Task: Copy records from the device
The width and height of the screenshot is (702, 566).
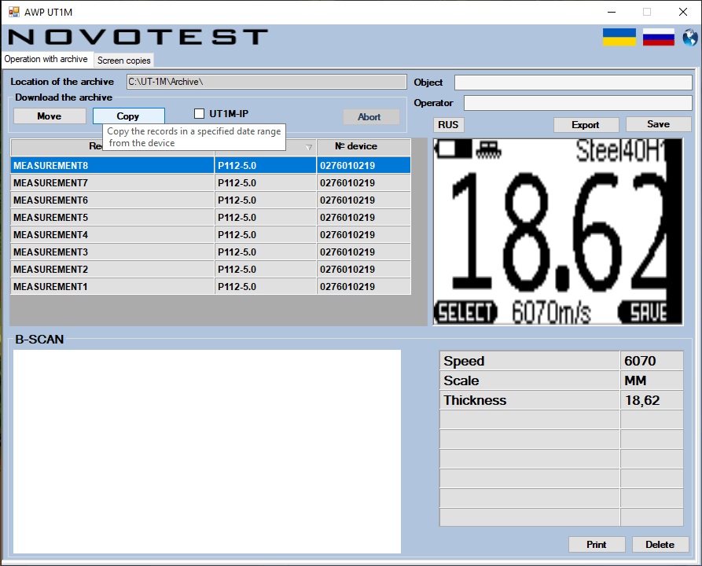Action: (128, 116)
